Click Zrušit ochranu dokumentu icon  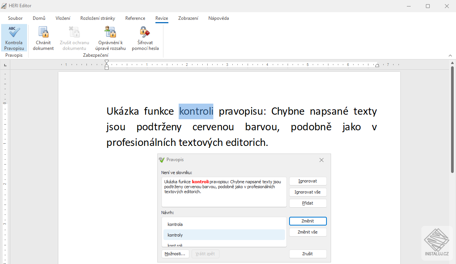coord(74,32)
